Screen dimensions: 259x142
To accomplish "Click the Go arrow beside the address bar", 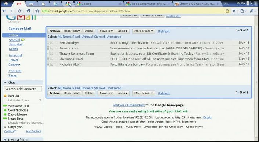I will coord(234,11).
